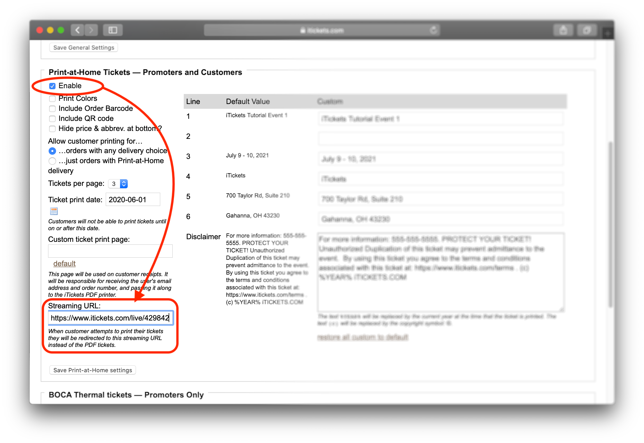Click inside the custom Disclaimer textarea
Image resolution: width=644 pixels, height=443 pixels.
(x=441, y=272)
